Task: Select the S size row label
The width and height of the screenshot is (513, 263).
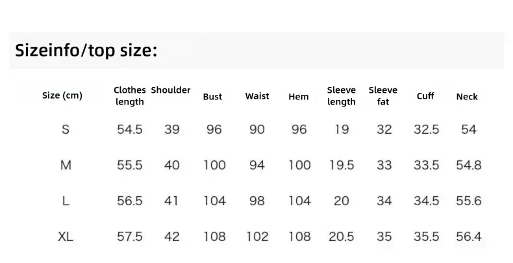Action: pos(66,129)
